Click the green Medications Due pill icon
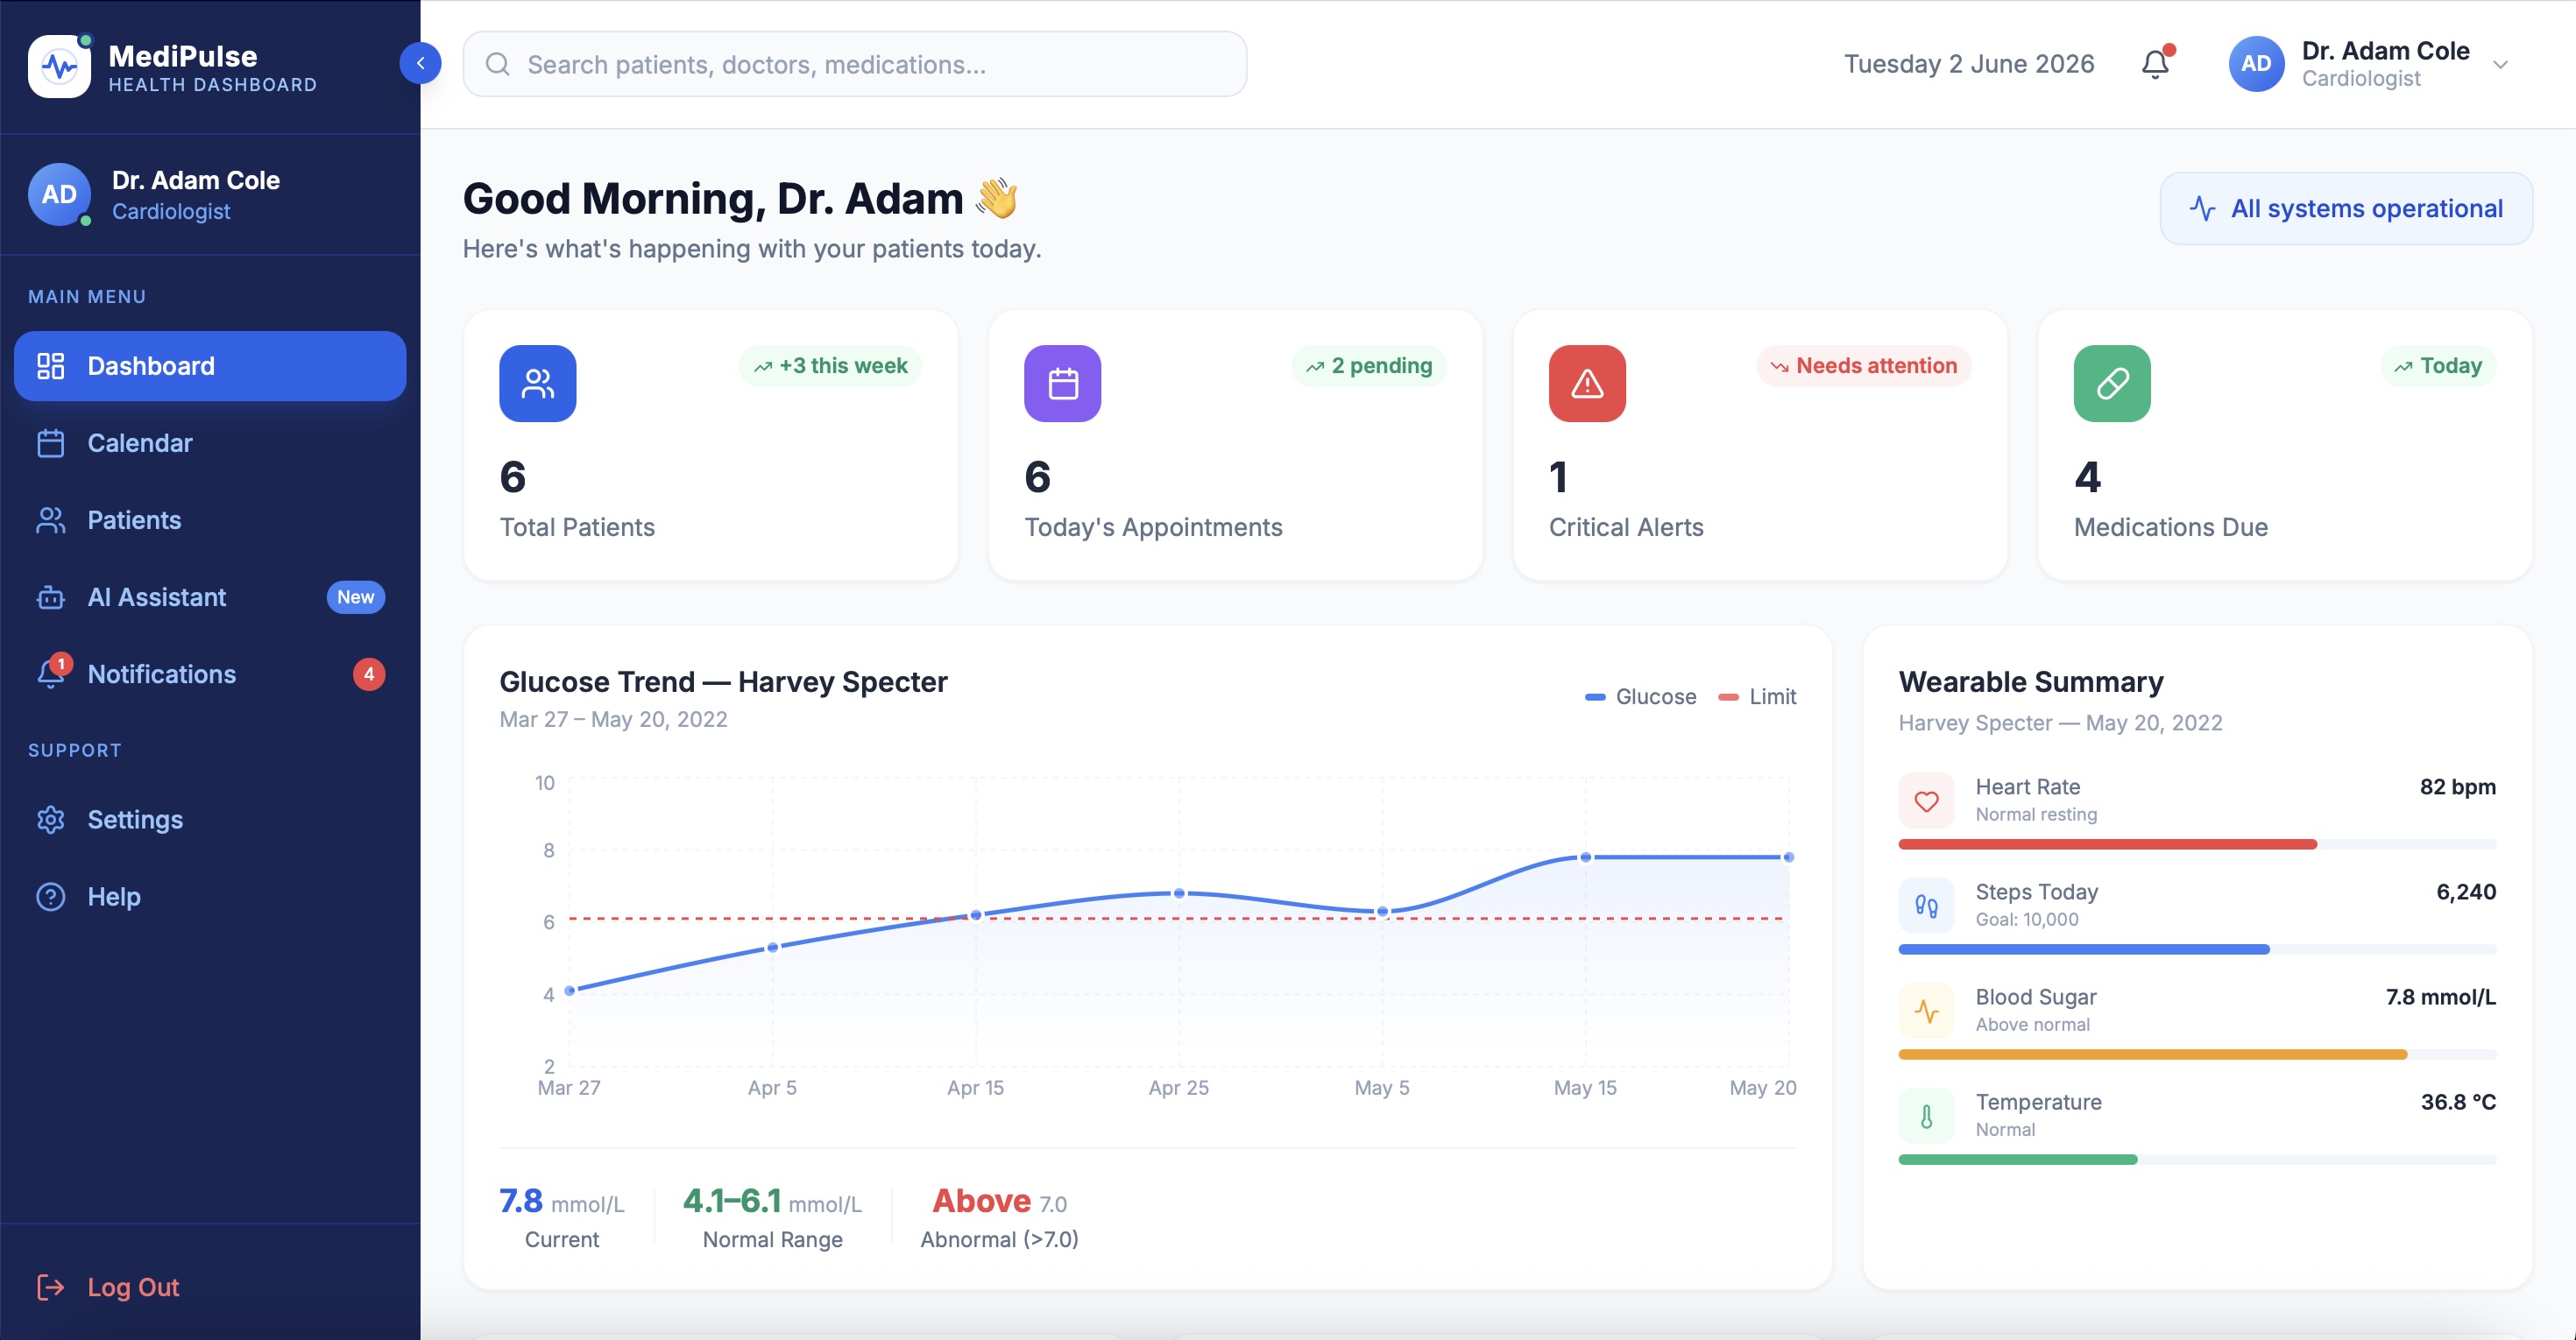The width and height of the screenshot is (2576, 1340). [2112, 384]
